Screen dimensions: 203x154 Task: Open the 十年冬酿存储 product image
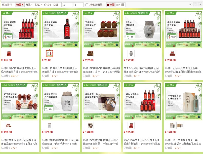[x=183, y=102]
